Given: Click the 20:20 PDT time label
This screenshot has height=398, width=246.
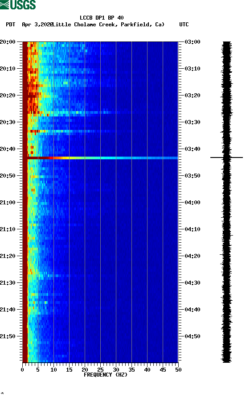Looking at the screenshot, I should tap(8, 95).
